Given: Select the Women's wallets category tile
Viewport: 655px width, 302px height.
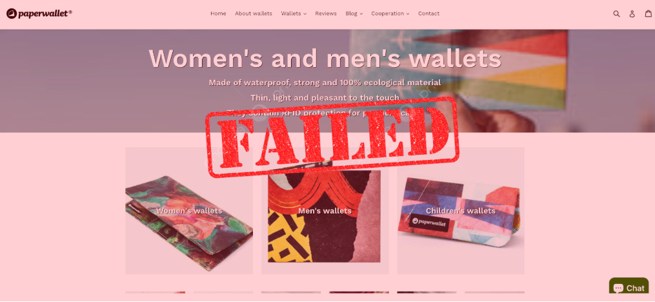Looking at the screenshot, I should 189,210.
